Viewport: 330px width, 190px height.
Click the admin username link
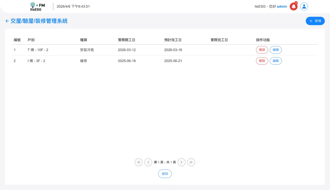(282, 6)
